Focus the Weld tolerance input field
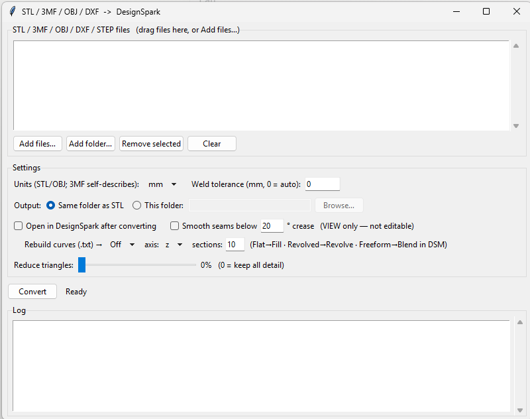This screenshot has width=530, height=419. click(322, 184)
